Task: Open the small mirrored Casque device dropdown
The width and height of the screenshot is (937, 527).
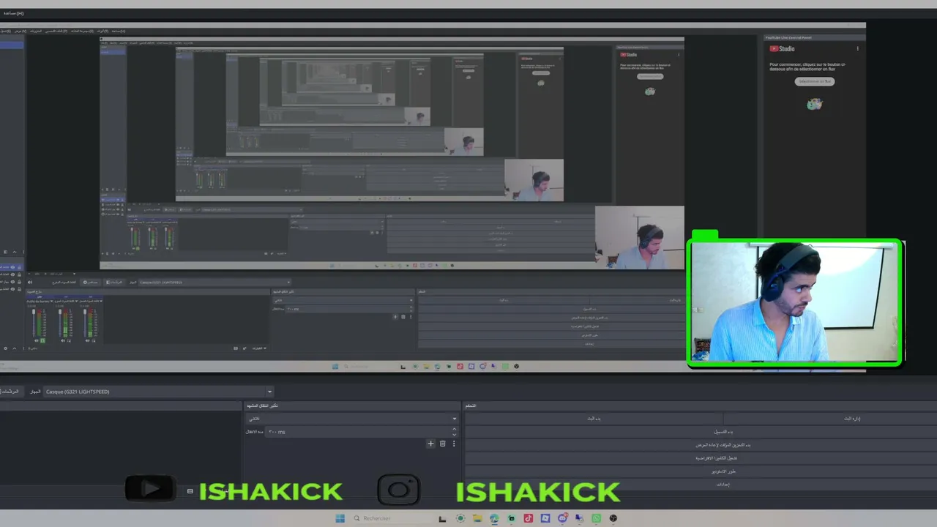Action: 214,283
